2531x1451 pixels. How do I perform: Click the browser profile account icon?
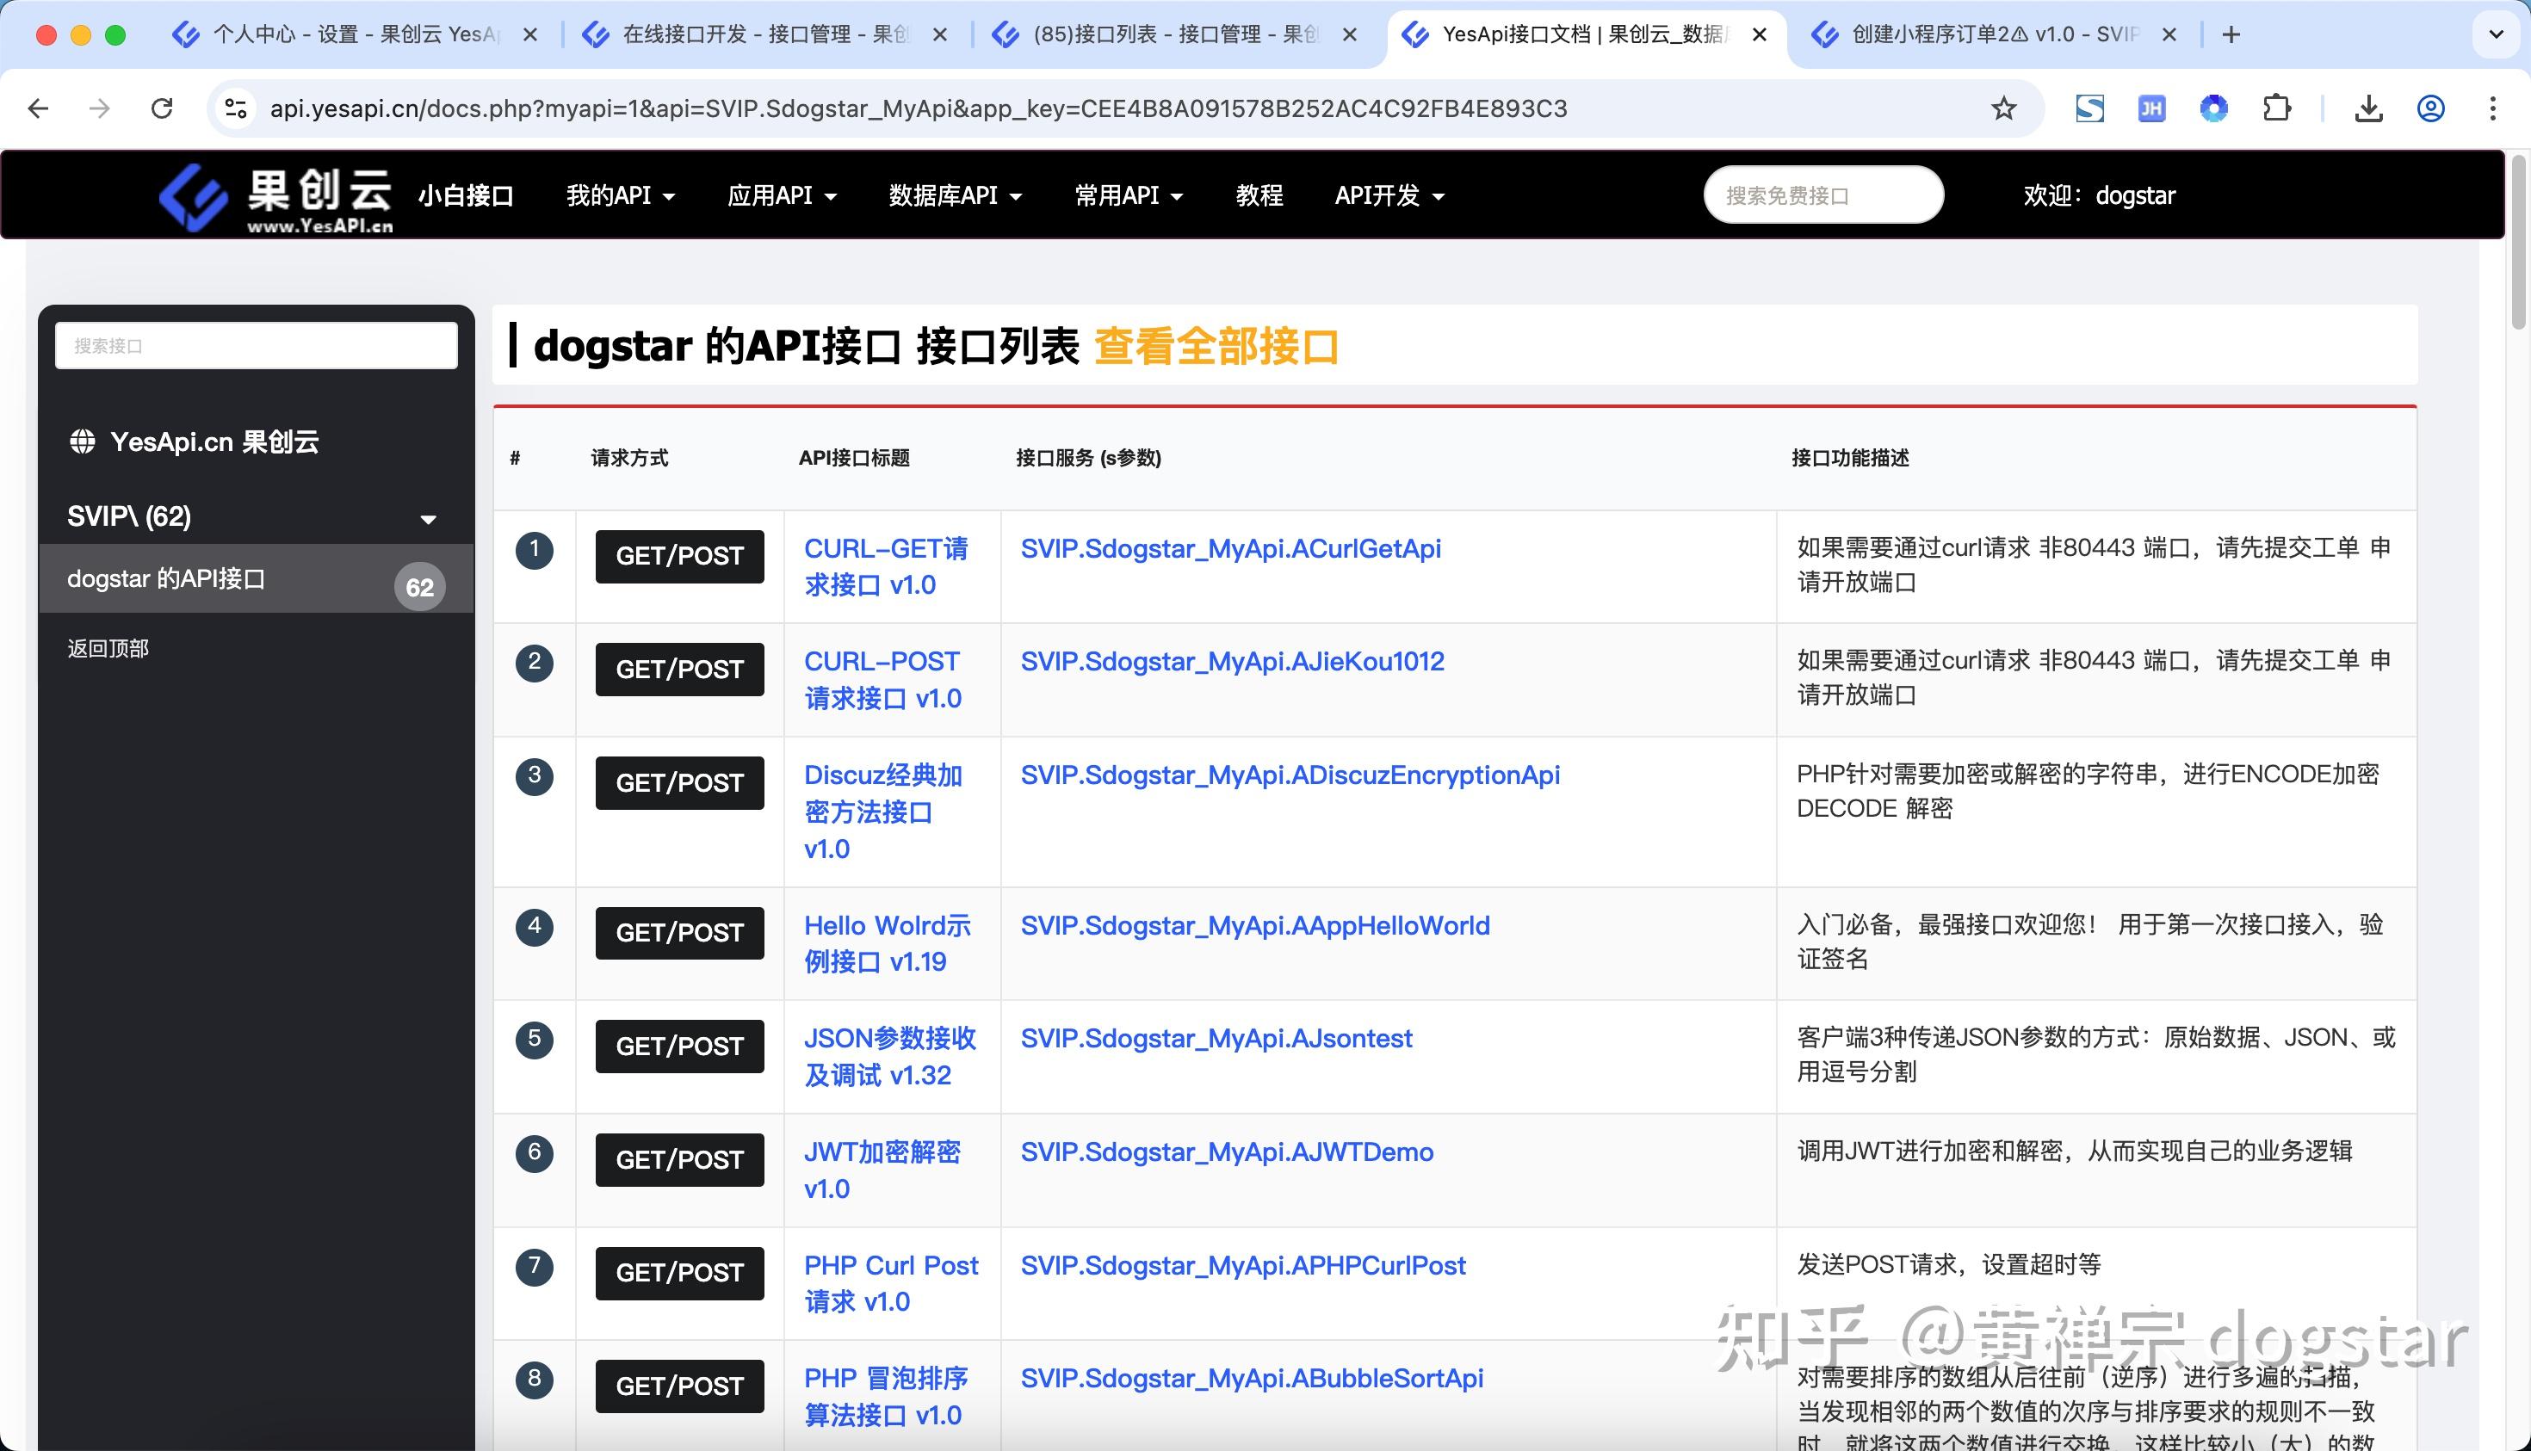pos(2430,108)
